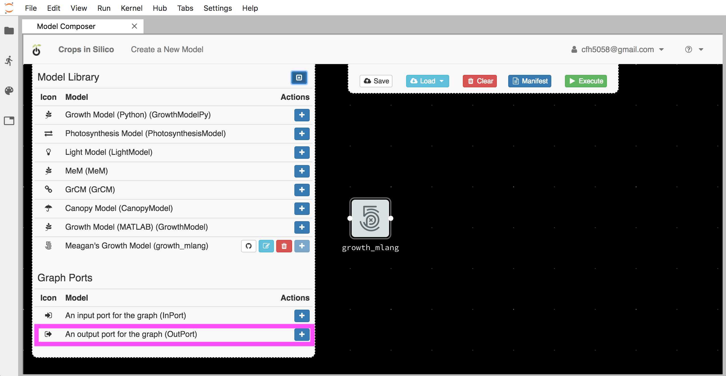The image size is (726, 376).
Task: Click the input port of growth_mlang node
Action: point(350,218)
